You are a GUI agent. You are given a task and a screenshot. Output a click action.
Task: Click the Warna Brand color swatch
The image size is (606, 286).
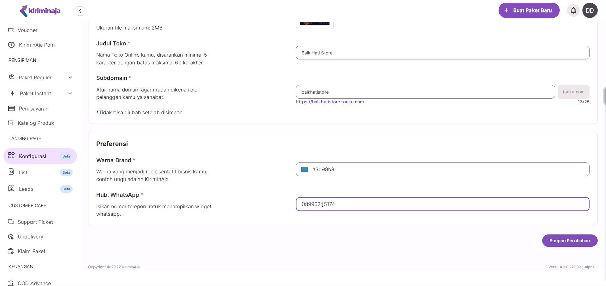pyautogui.click(x=305, y=169)
